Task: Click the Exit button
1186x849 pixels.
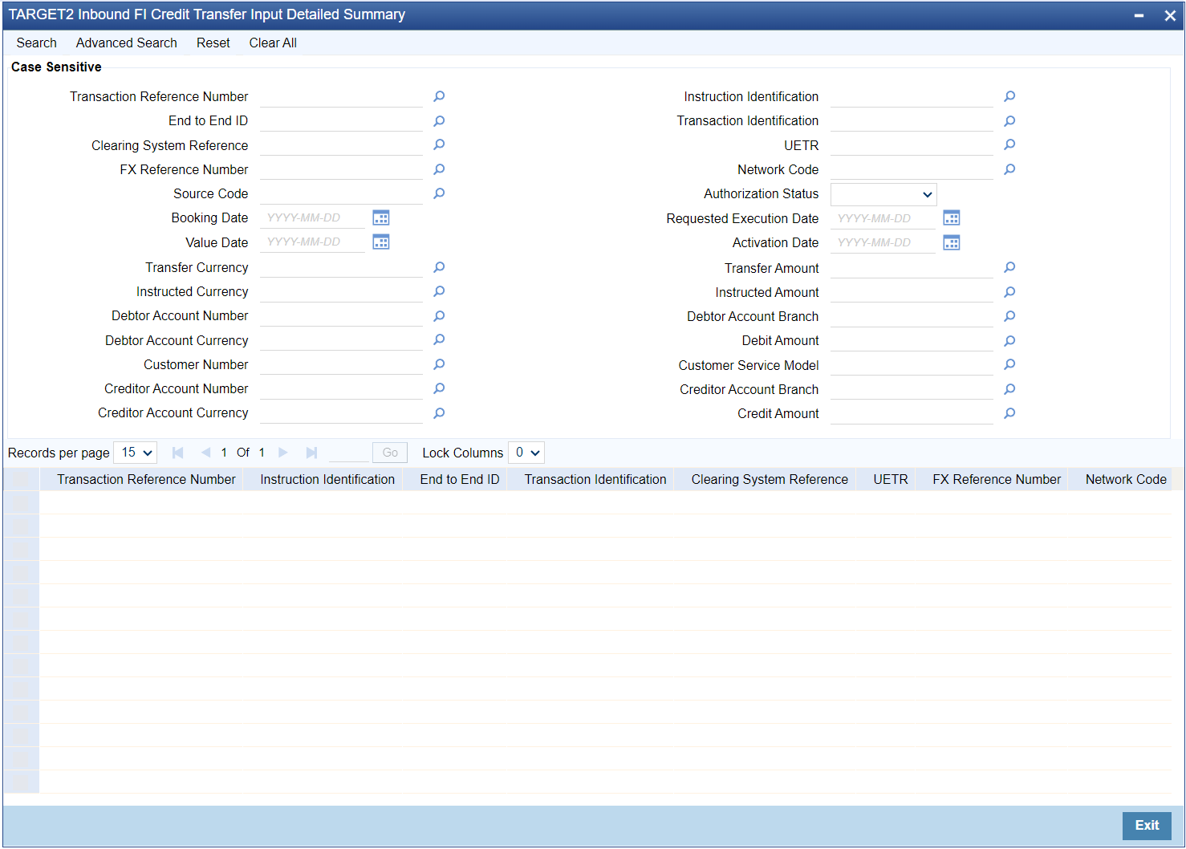Action: [x=1147, y=826]
